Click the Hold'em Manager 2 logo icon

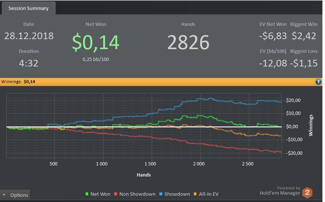tap(307, 192)
